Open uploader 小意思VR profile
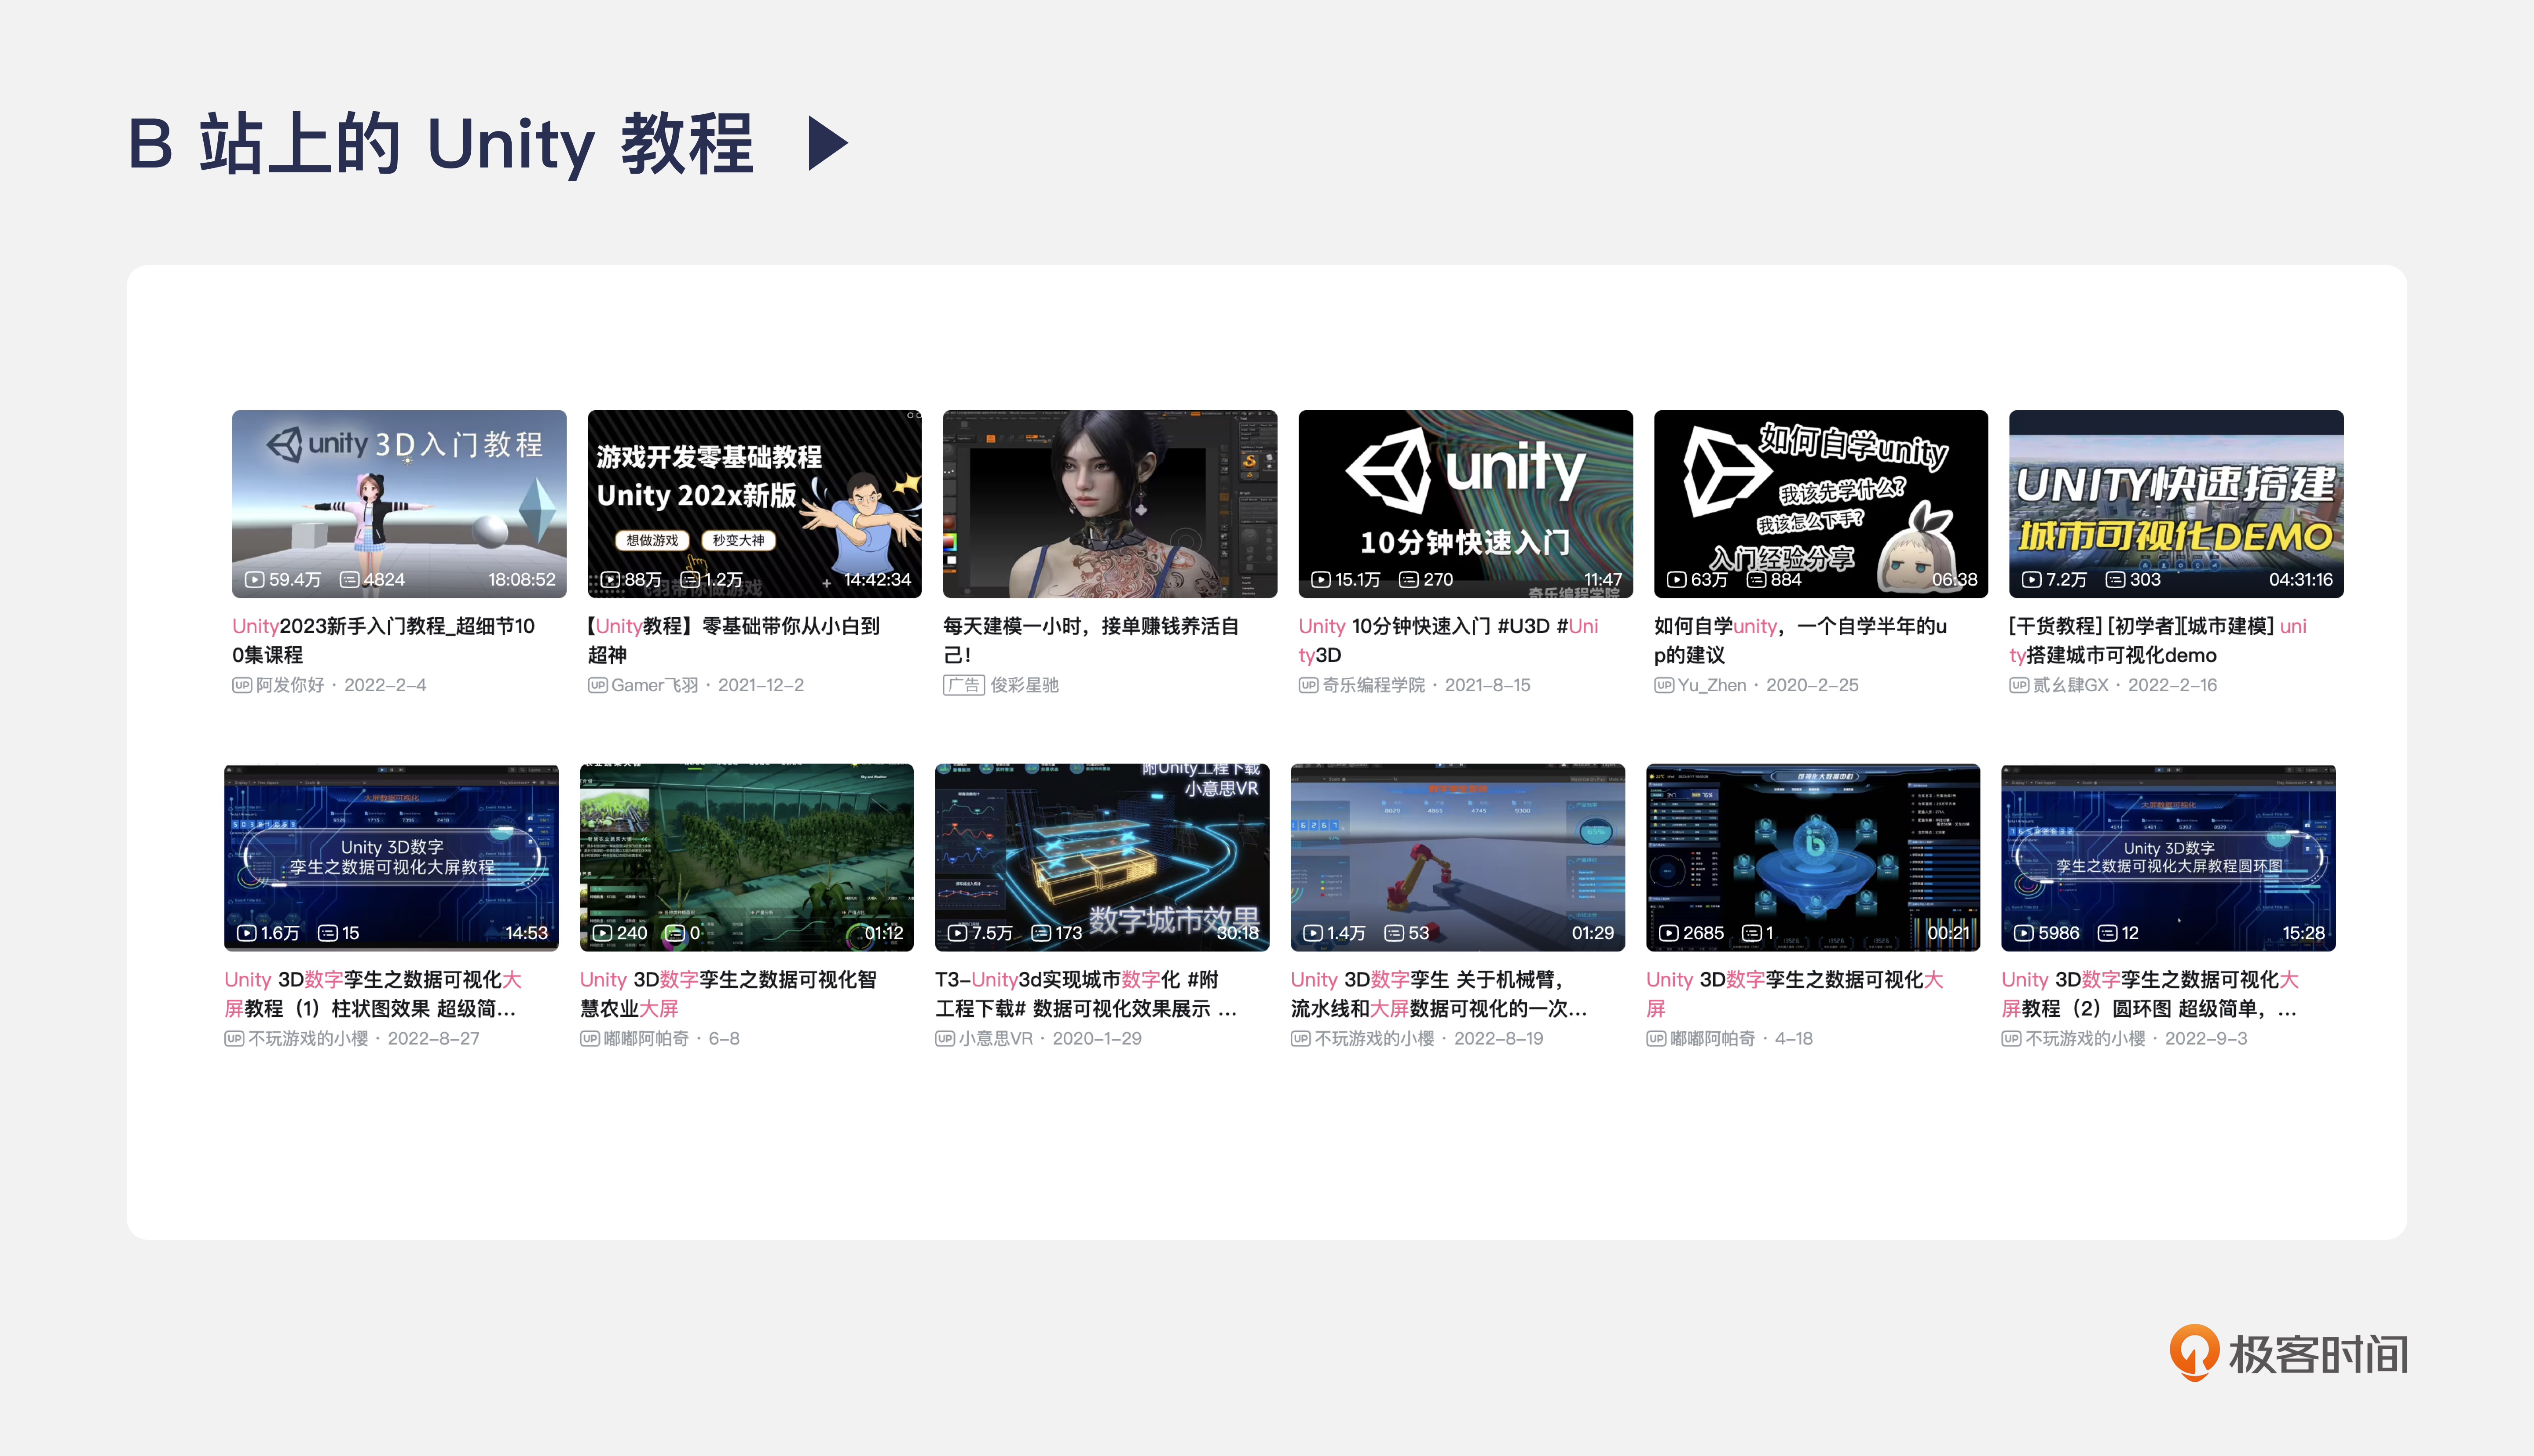The height and width of the screenshot is (1456, 2534). pyautogui.click(x=996, y=1038)
